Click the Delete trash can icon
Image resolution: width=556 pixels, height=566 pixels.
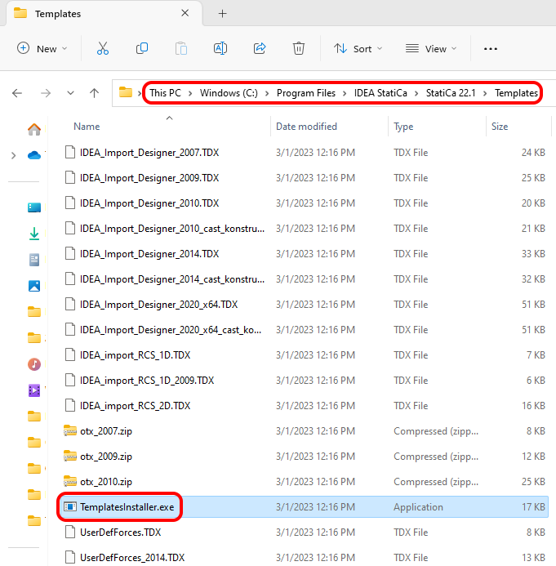coord(299,49)
